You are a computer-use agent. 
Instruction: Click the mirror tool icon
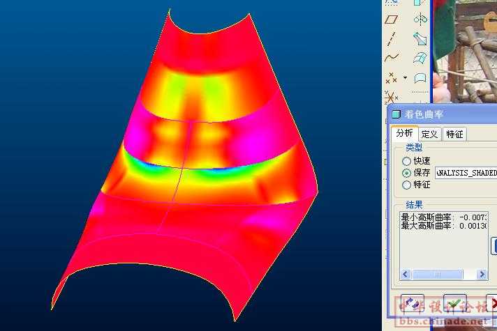click(x=420, y=20)
